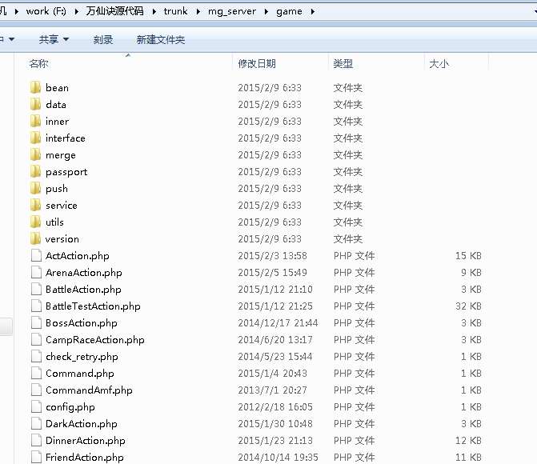Image resolution: width=537 pixels, height=464 pixels.
Task: Select the DinnerAction.php file name
Action: click(85, 441)
